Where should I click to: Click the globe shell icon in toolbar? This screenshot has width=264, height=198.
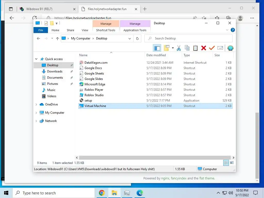[x=230, y=48]
